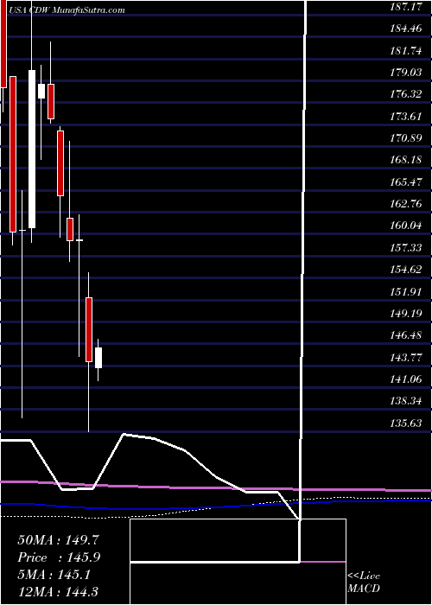Click the '5MA : 145.1' reading
432x605 pixels.
[54, 575]
